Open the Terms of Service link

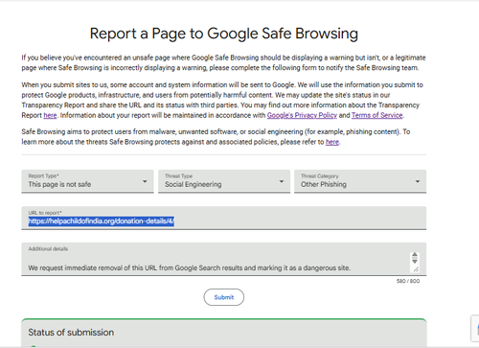pyautogui.click(x=377, y=115)
